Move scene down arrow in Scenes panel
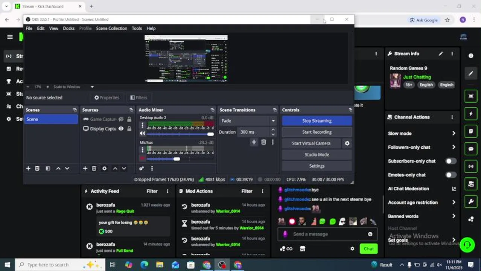481x271 pixels. click(x=67, y=168)
